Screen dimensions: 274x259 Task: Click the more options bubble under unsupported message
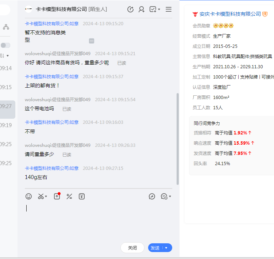coord(92,41)
